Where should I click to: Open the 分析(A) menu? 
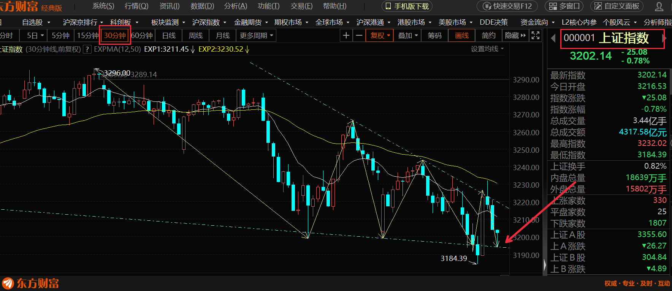point(236,6)
